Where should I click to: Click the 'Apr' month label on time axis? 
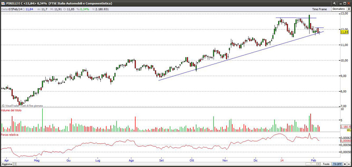pyautogui.click(x=6, y=160)
